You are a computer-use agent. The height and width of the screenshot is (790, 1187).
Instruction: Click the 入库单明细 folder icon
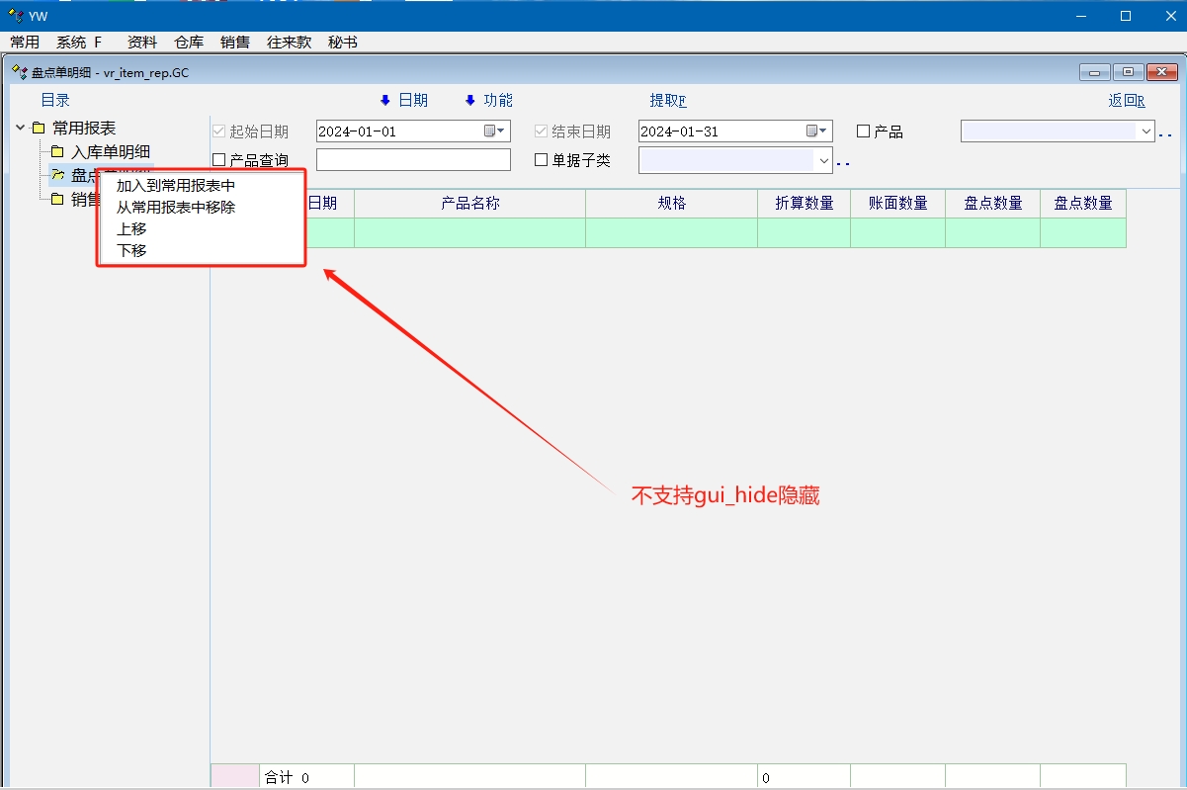pos(57,152)
